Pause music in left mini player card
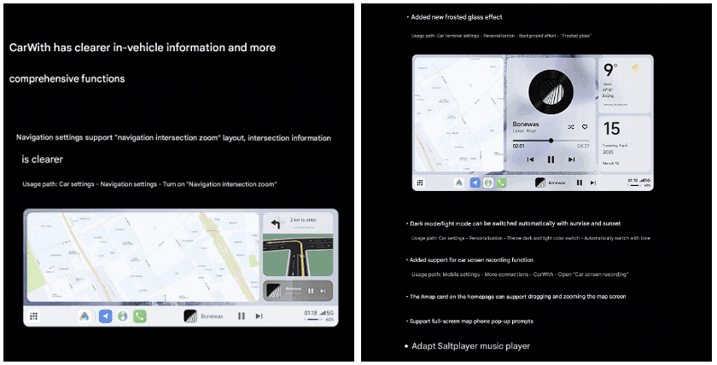The image size is (717, 365). (x=311, y=291)
